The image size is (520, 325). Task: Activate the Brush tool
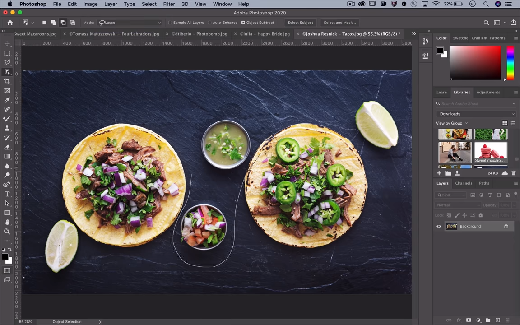tap(7, 119)
